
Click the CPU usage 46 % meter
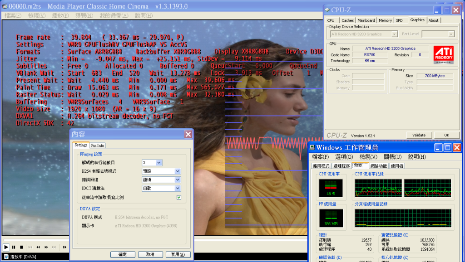pos(331,188)
